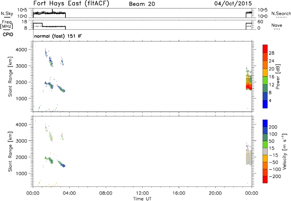Click the gray velocity echo cluster near 23:30
The width and height of the screenshot is (291, 201).
tap(249, 157)
